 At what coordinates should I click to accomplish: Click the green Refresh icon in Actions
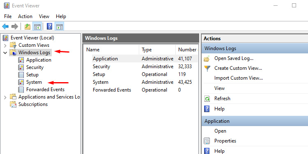(x=207, y=99)
